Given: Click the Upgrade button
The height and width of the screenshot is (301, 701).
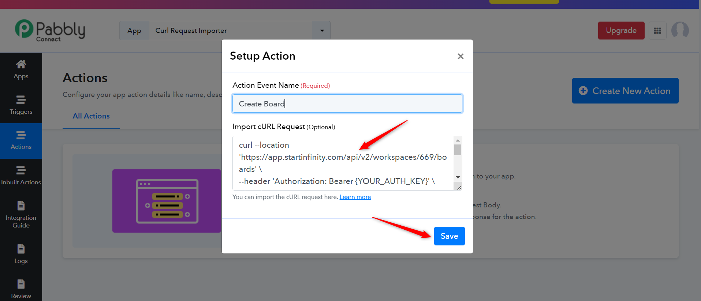Looking at the screenshot, I should pyautogui.click(x=621, y=31).
